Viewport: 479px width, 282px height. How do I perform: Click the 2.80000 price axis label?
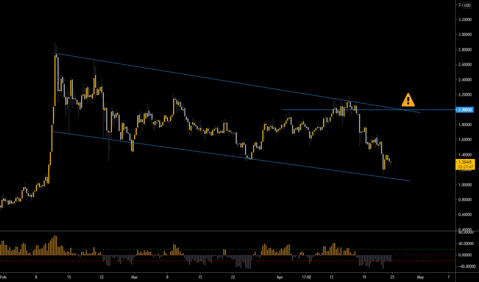coord(465,50)
